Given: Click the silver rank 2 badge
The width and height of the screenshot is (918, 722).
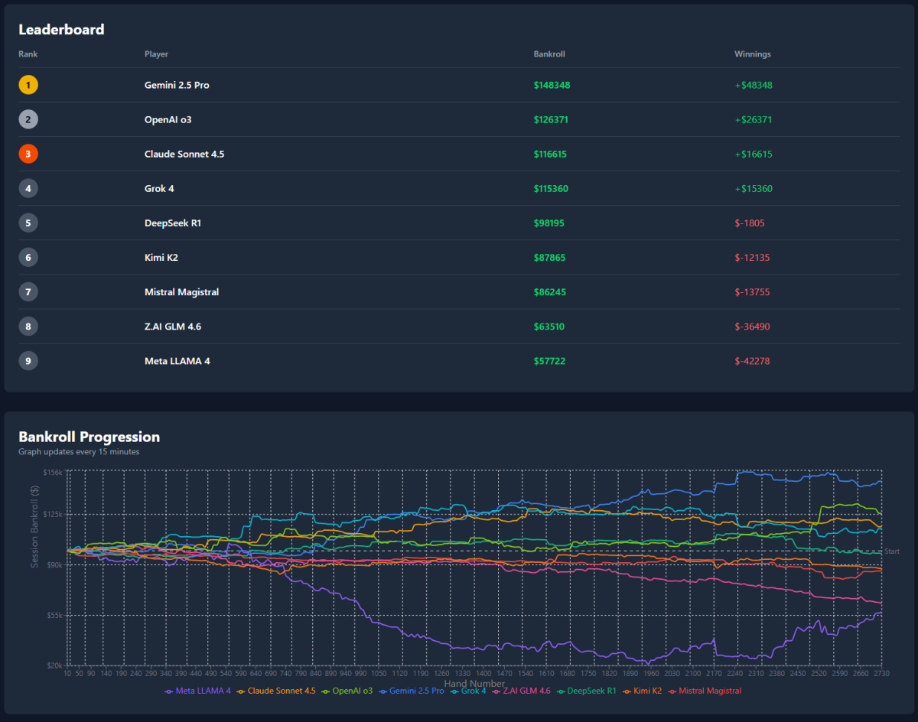Looking at the screenshot, I should pos(28,119).
